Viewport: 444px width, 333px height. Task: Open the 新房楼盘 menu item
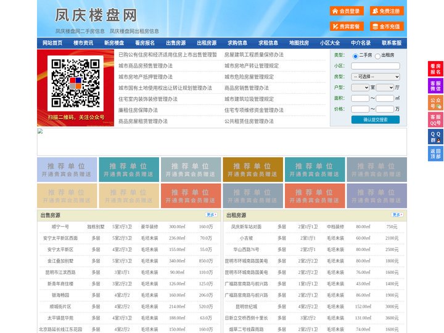[x=114, y=43]
